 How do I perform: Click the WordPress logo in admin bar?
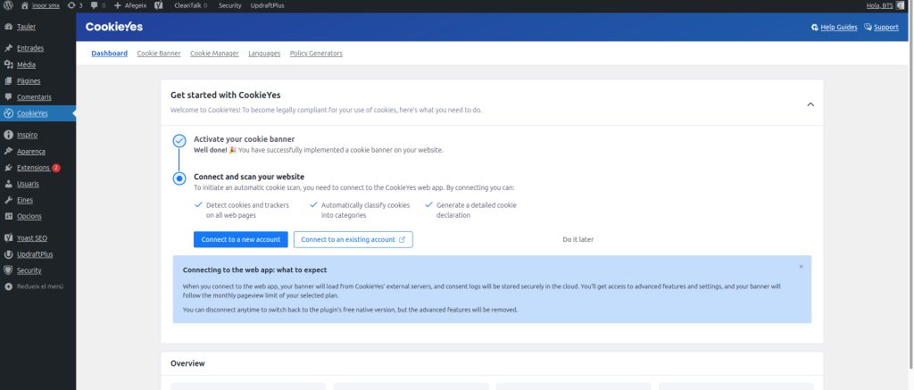tap(7, 5)
